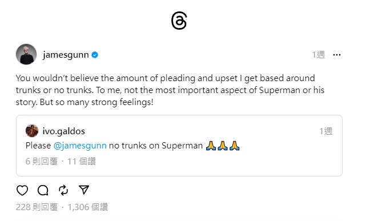
Task: Follow the @jamesgunn mention link
Action: [x=80, y=146]
